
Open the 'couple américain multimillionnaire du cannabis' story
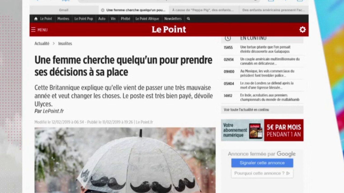[x=270, y=61]
